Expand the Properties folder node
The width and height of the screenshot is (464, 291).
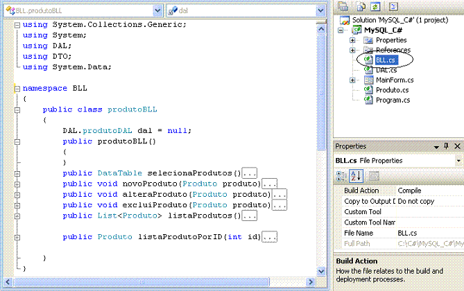352,40
